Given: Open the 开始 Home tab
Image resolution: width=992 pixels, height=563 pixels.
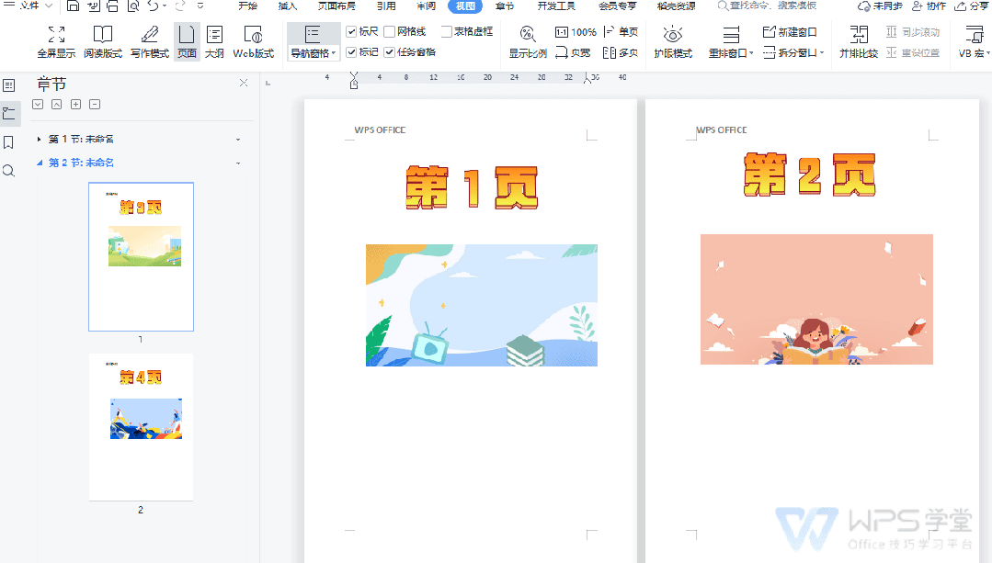Looking at the screenshot, I should pos(248,6).
